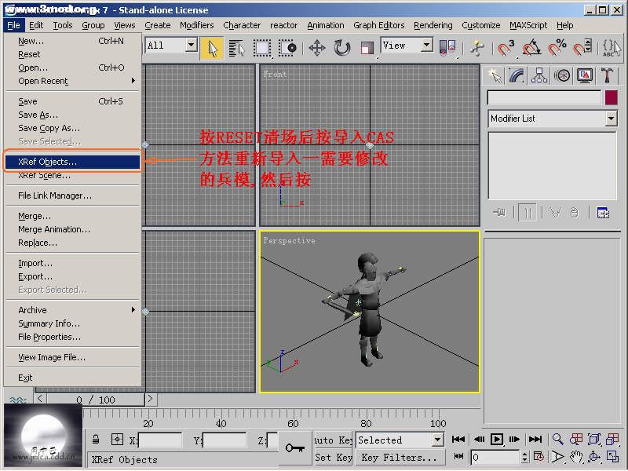Expand the Modifier List dropdown
Viewport: 628px width, 471px height.
611,119
